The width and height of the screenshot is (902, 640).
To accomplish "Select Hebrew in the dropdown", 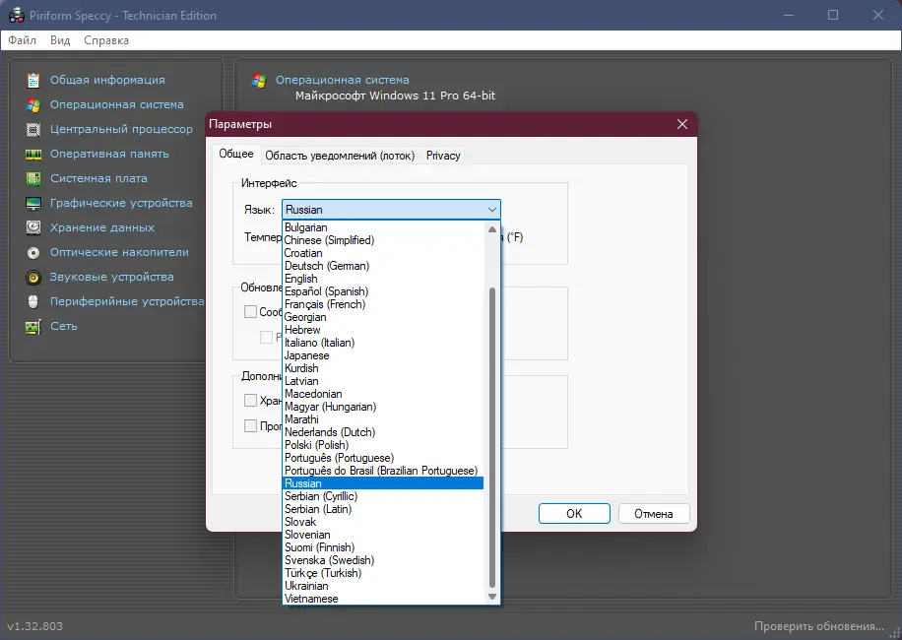I will pos(384,330).
